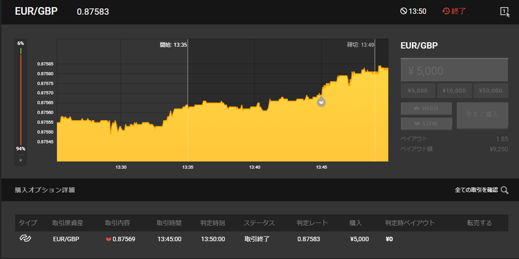Click the expiry clock icon beside 13:50
Image resolution: width=519 pixels, height=259 pixels.
coord(404,11)
